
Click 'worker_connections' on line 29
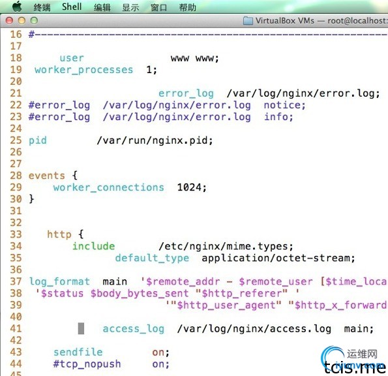[109, 187]
